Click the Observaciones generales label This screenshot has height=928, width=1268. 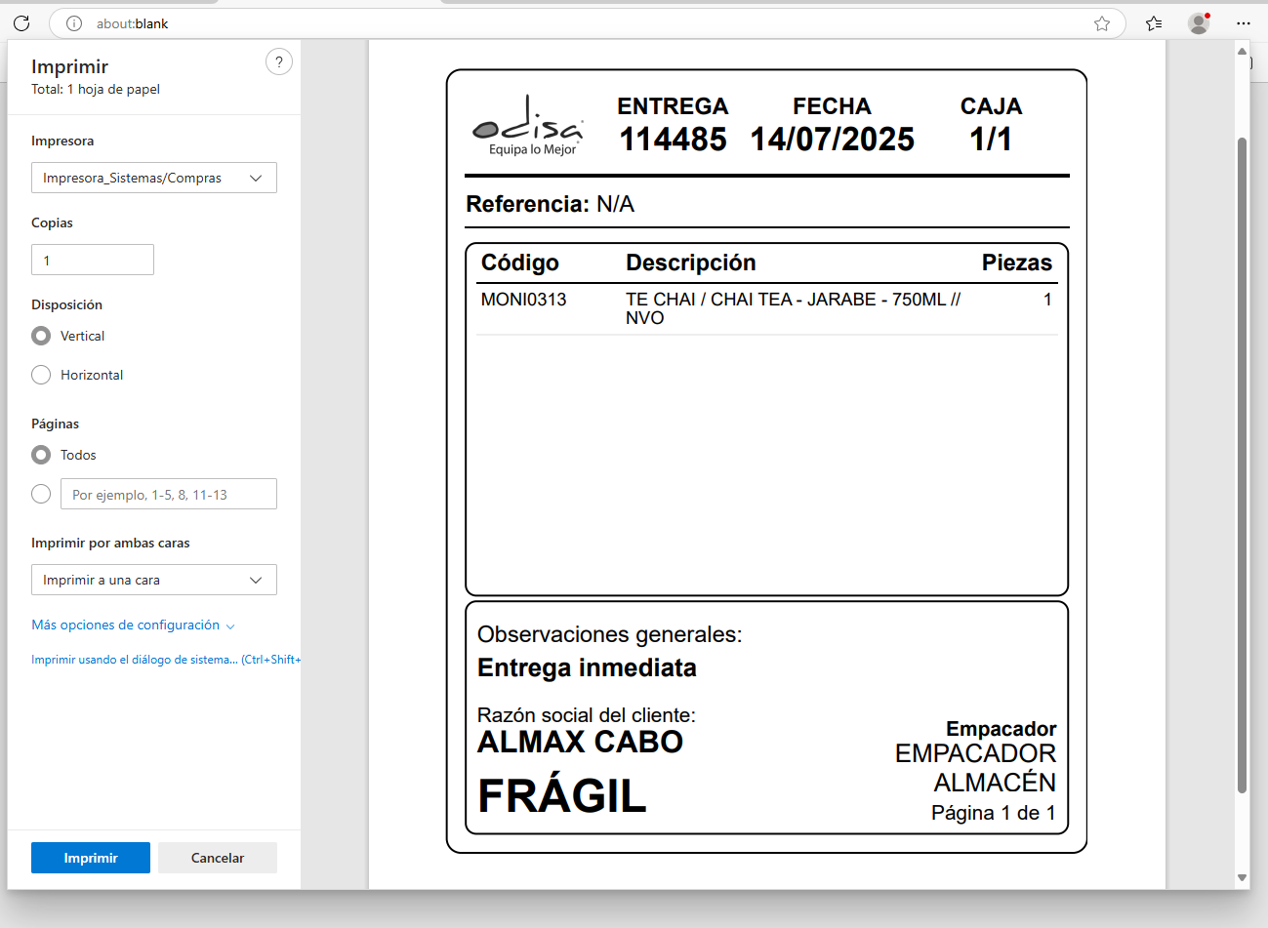point(609,634)
